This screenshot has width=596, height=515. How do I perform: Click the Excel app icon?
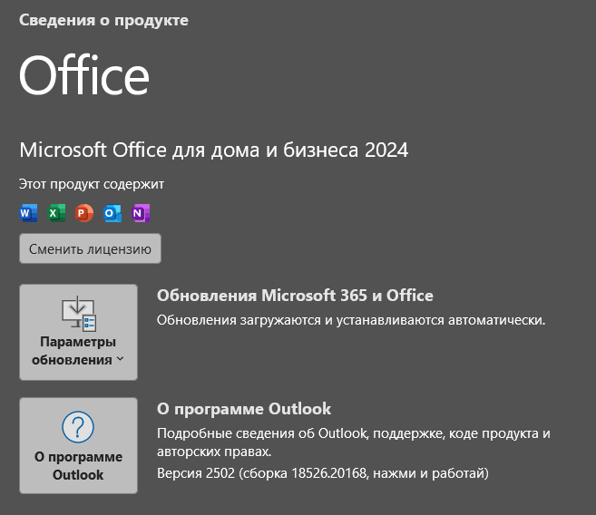coord(56,213)
